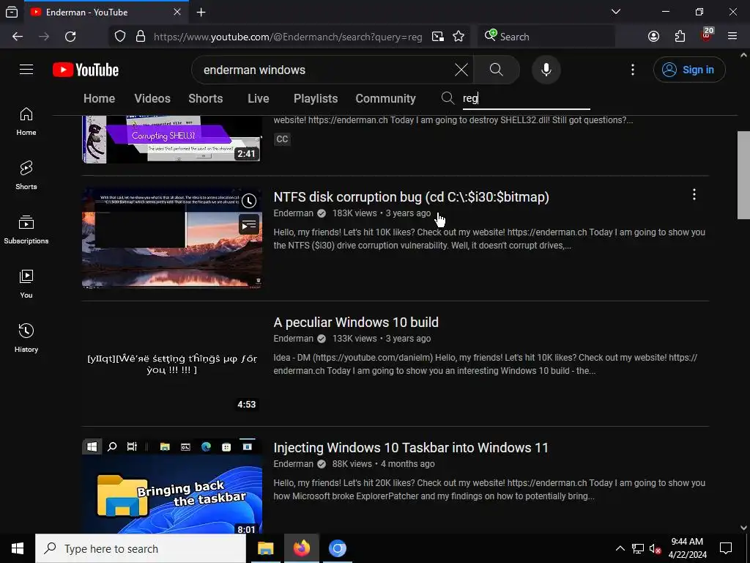Clear the YouTube search box text

(x=461, y=70)
